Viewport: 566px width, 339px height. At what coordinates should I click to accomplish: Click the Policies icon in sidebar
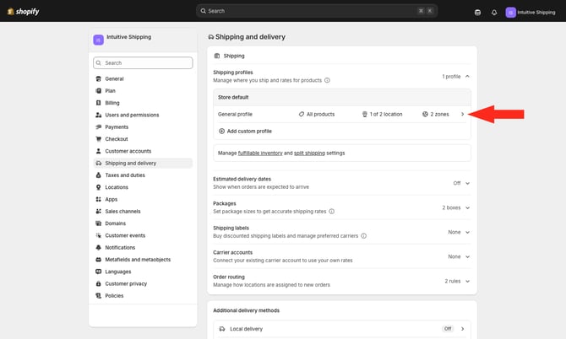pos(98,296)
